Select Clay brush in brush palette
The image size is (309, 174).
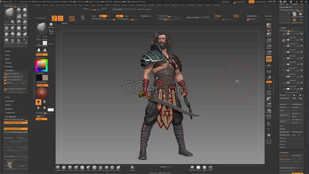[19, 10]
